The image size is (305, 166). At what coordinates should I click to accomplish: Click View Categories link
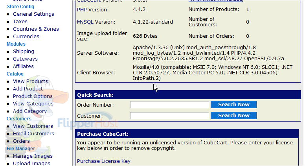(x=33, y=104)
